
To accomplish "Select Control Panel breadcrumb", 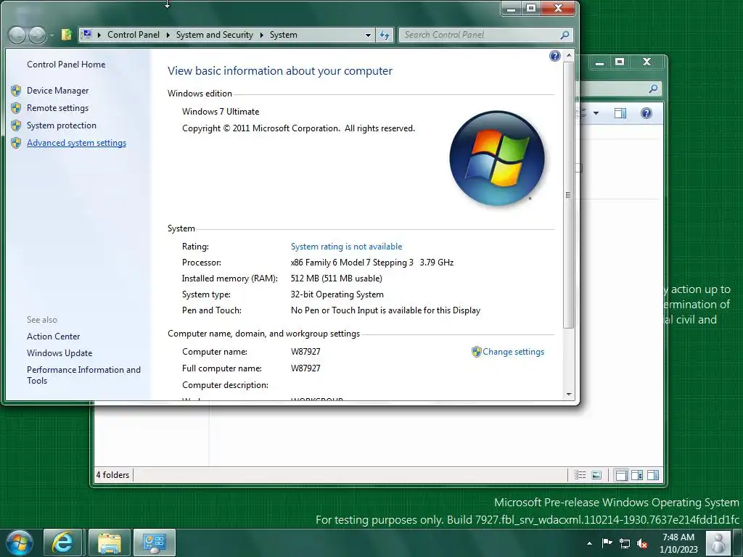I will (x=134, y=35).
